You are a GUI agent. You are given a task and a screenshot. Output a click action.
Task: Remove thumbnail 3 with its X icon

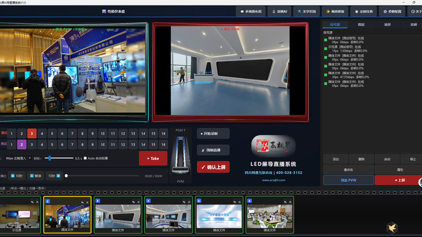coord(138,202)
